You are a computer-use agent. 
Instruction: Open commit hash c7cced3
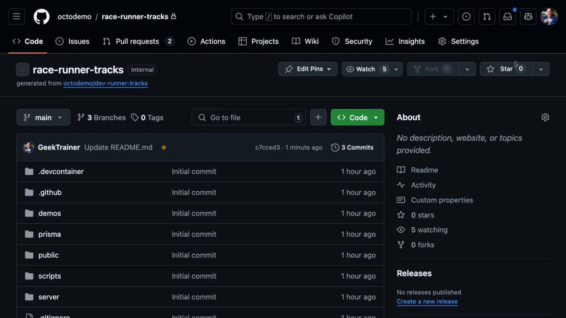(267, 147)
